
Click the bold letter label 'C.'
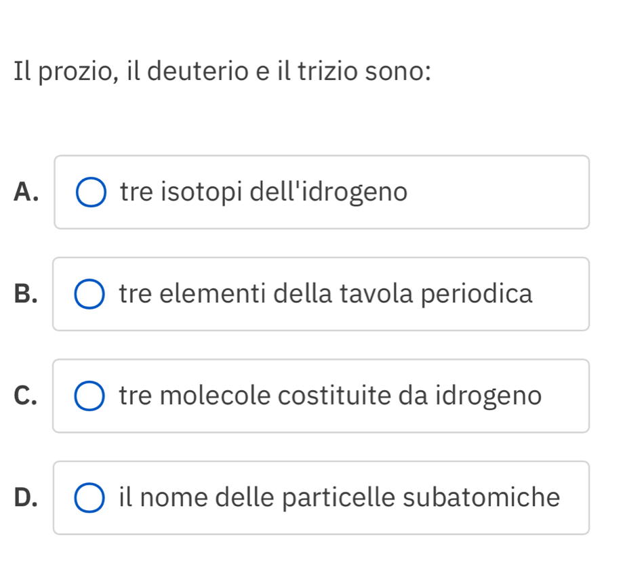pos(26,396)
